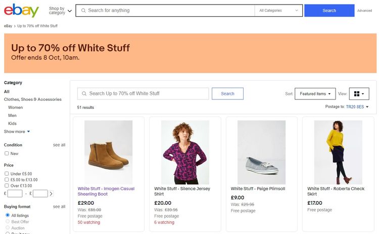Click the eBay logo
379x234 pixels.
[x=21, y=11]
